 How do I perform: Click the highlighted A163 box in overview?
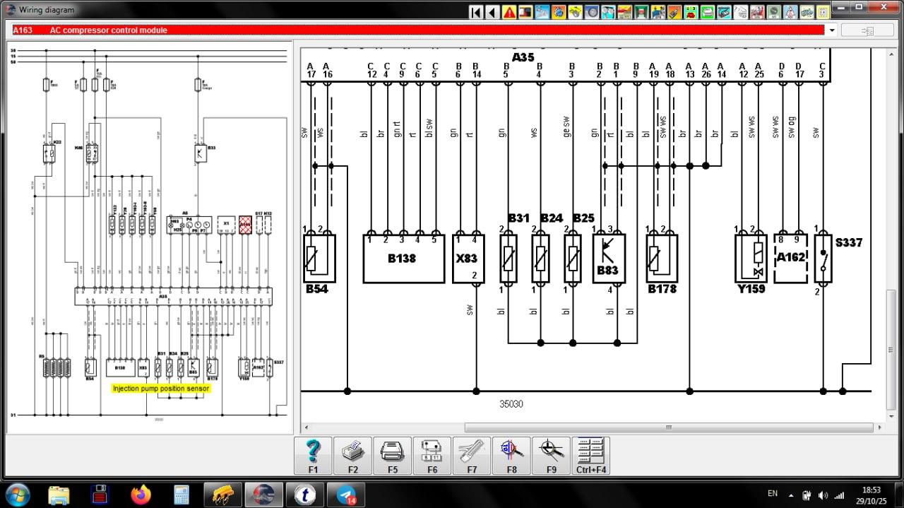[245, 225]
